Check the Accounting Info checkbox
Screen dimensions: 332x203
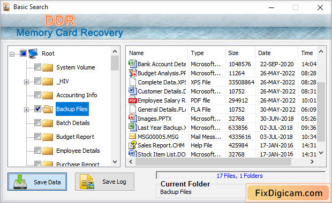click(x=37, y=95)
